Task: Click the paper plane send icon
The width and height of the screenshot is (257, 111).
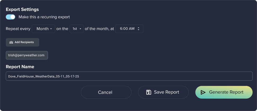Action: pyautogui.click(x=203, y=92)
